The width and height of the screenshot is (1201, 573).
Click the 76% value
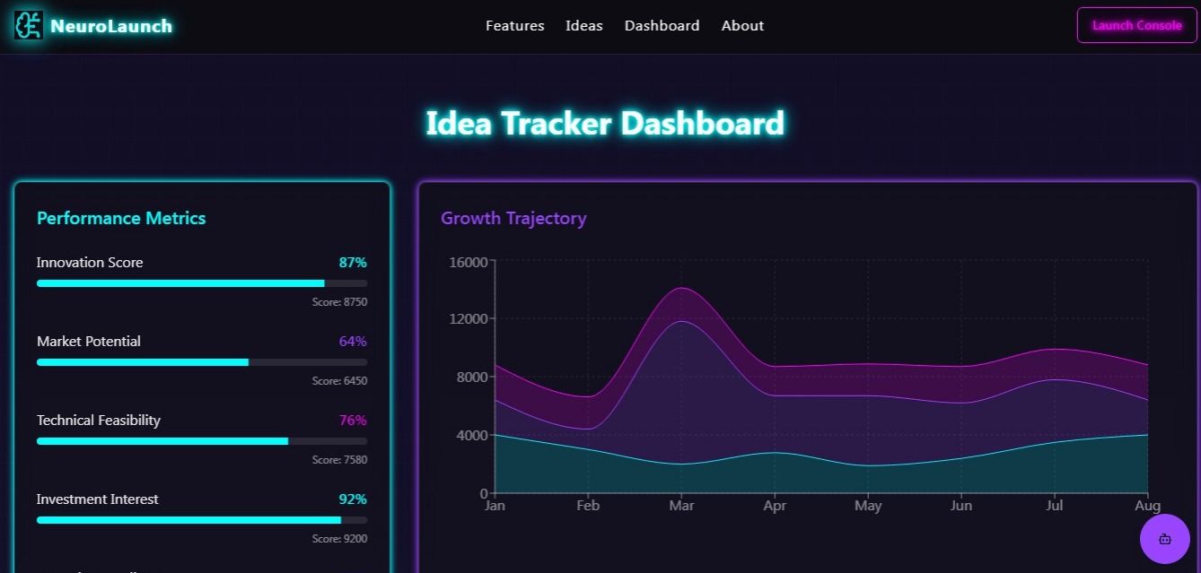353,421
